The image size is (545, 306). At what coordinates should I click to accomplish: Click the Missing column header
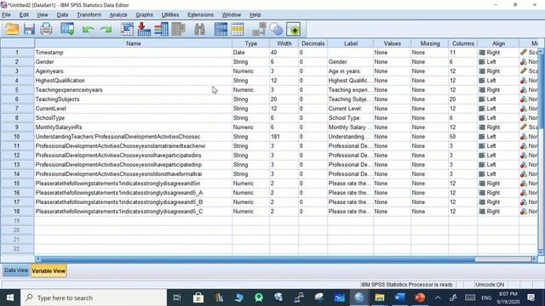coord(429,43)
